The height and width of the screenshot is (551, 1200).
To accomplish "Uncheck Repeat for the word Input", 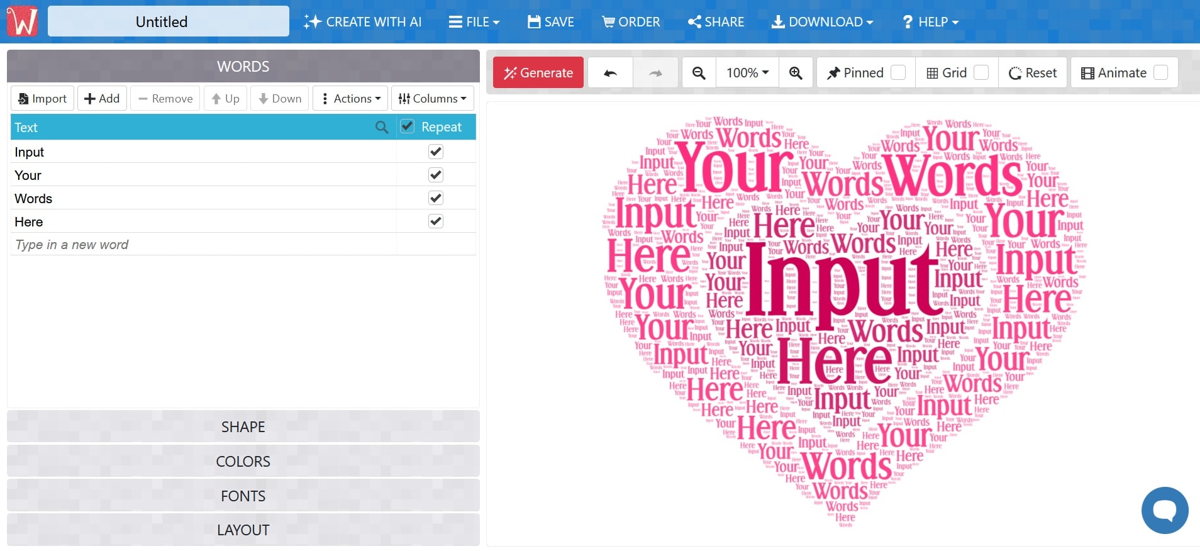I will point(436,152).
